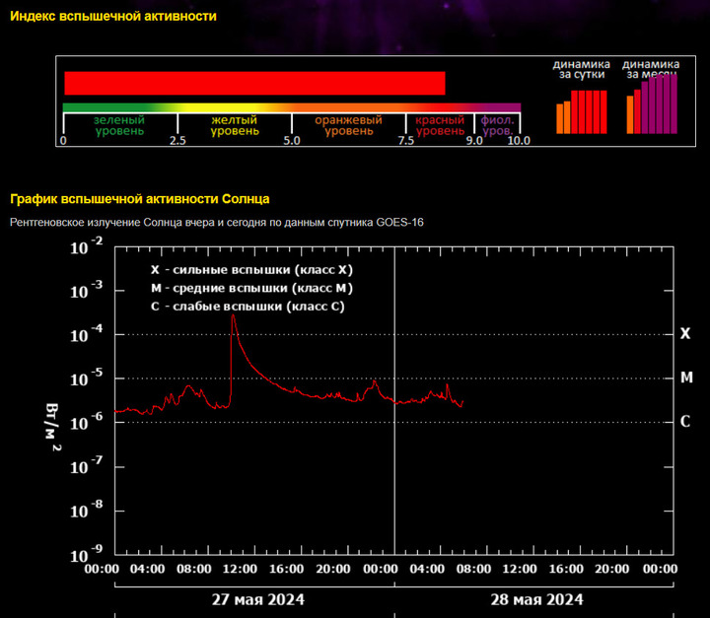Click the '28 мая 2024' date label
Screen dimensions: 710x618
[x=535, y=599]
